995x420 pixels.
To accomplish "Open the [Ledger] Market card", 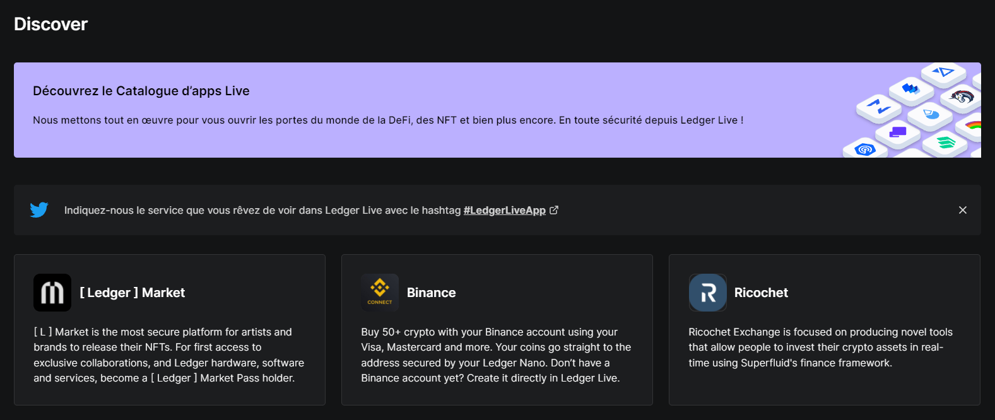I will coord(169,329).
